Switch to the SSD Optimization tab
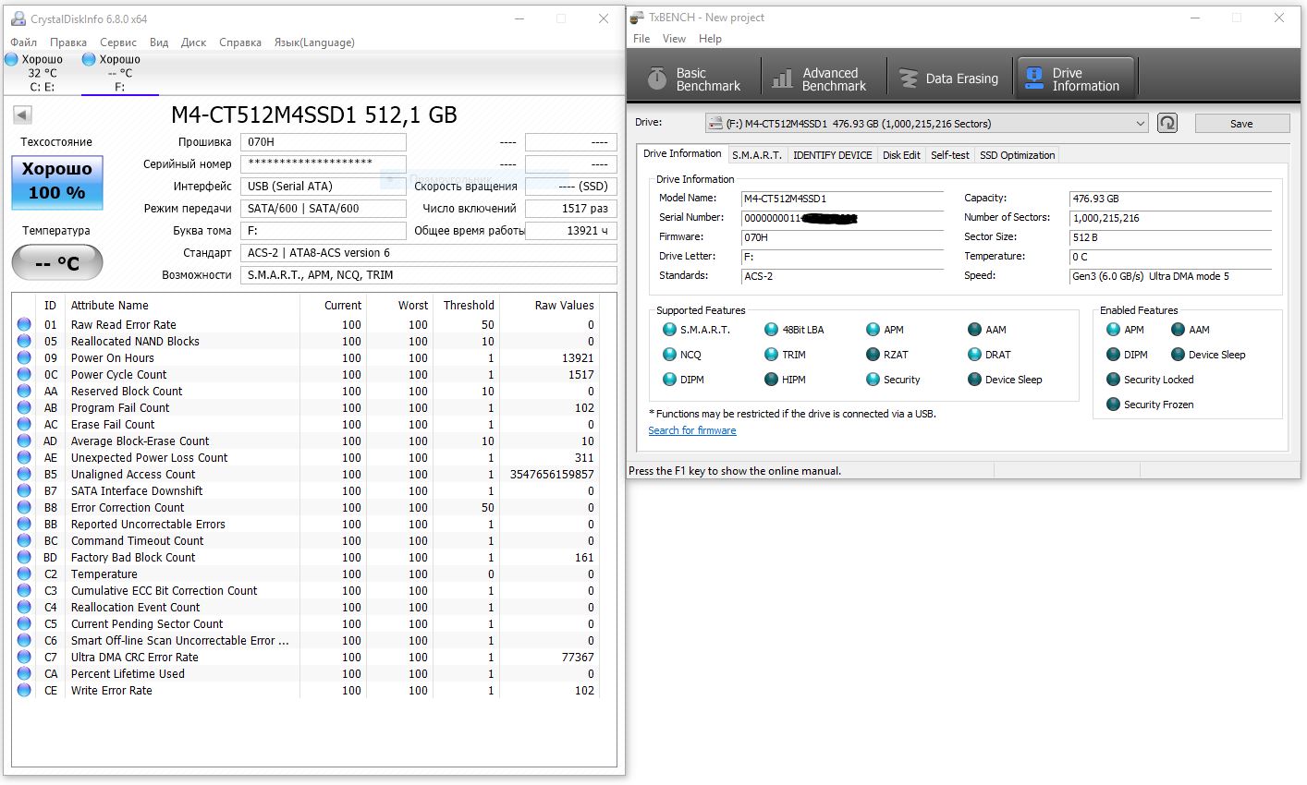This screenshot has height=785, width=1307. [x=1017, y=155]
